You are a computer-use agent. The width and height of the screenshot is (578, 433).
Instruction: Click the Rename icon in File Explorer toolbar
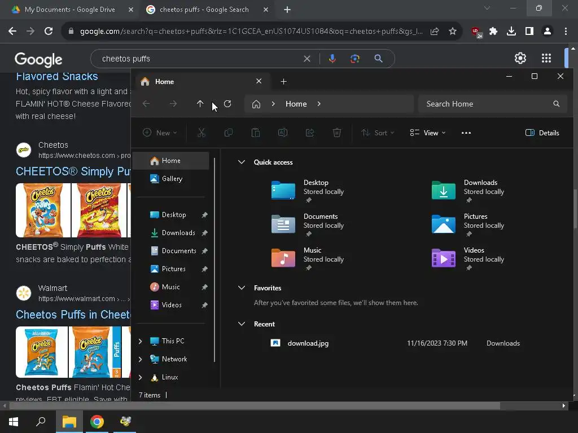(283, 132)
